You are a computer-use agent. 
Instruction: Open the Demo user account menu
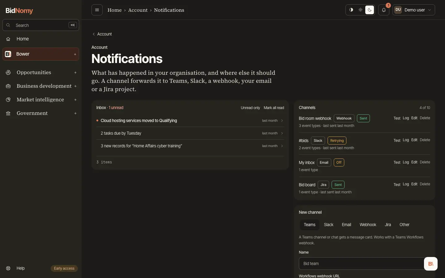tap(414, 10)
